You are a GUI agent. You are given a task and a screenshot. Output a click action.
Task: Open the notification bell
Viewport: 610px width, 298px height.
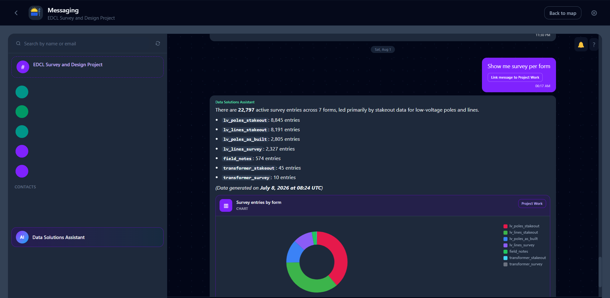pos(581,45)
